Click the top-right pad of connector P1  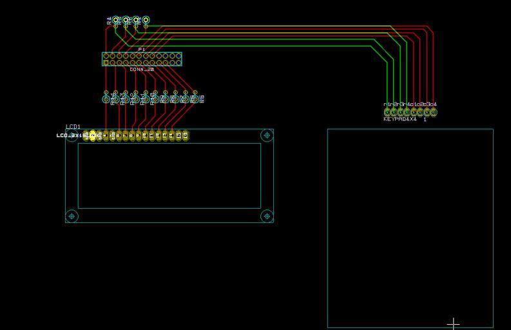(x=178, y=56)
